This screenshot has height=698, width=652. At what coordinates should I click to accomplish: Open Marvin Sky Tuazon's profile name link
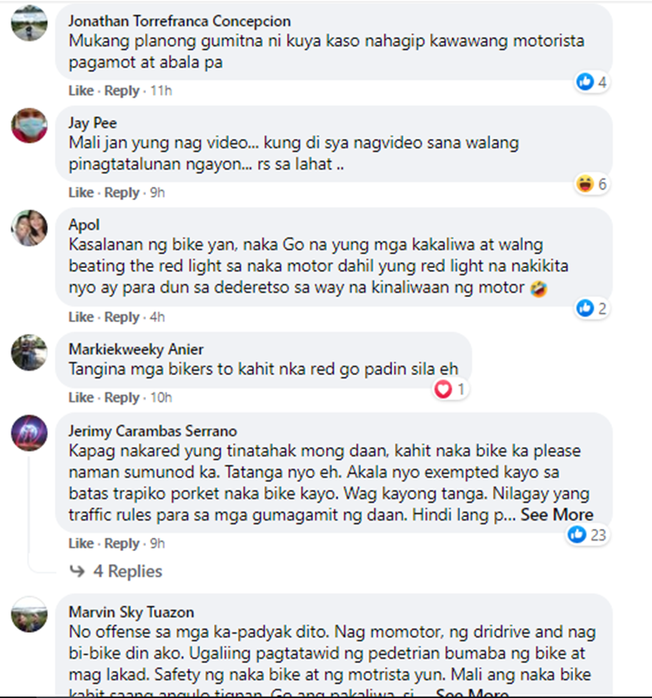click(131, 612)
